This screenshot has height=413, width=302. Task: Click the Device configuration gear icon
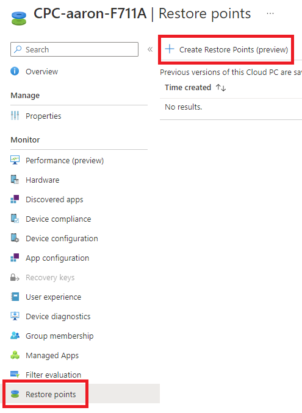coord(15,238)
